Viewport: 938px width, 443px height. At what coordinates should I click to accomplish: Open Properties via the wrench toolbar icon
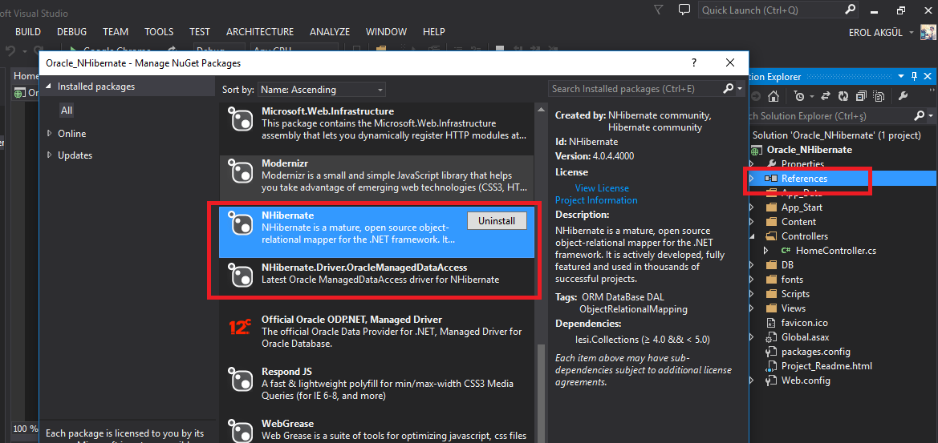(x=903, y=96)
